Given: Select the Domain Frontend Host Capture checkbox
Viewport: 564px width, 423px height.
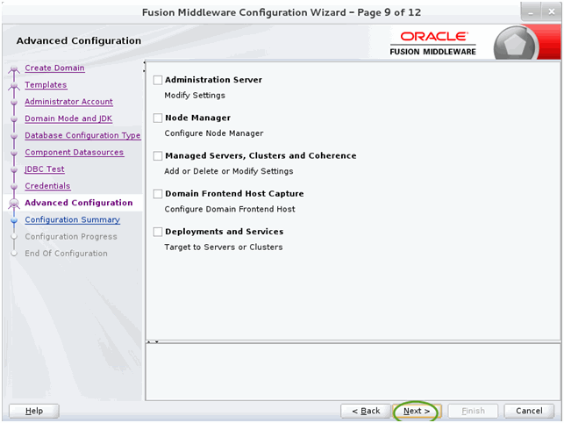Looking at the screenshot, I should [x=158, y=194].
